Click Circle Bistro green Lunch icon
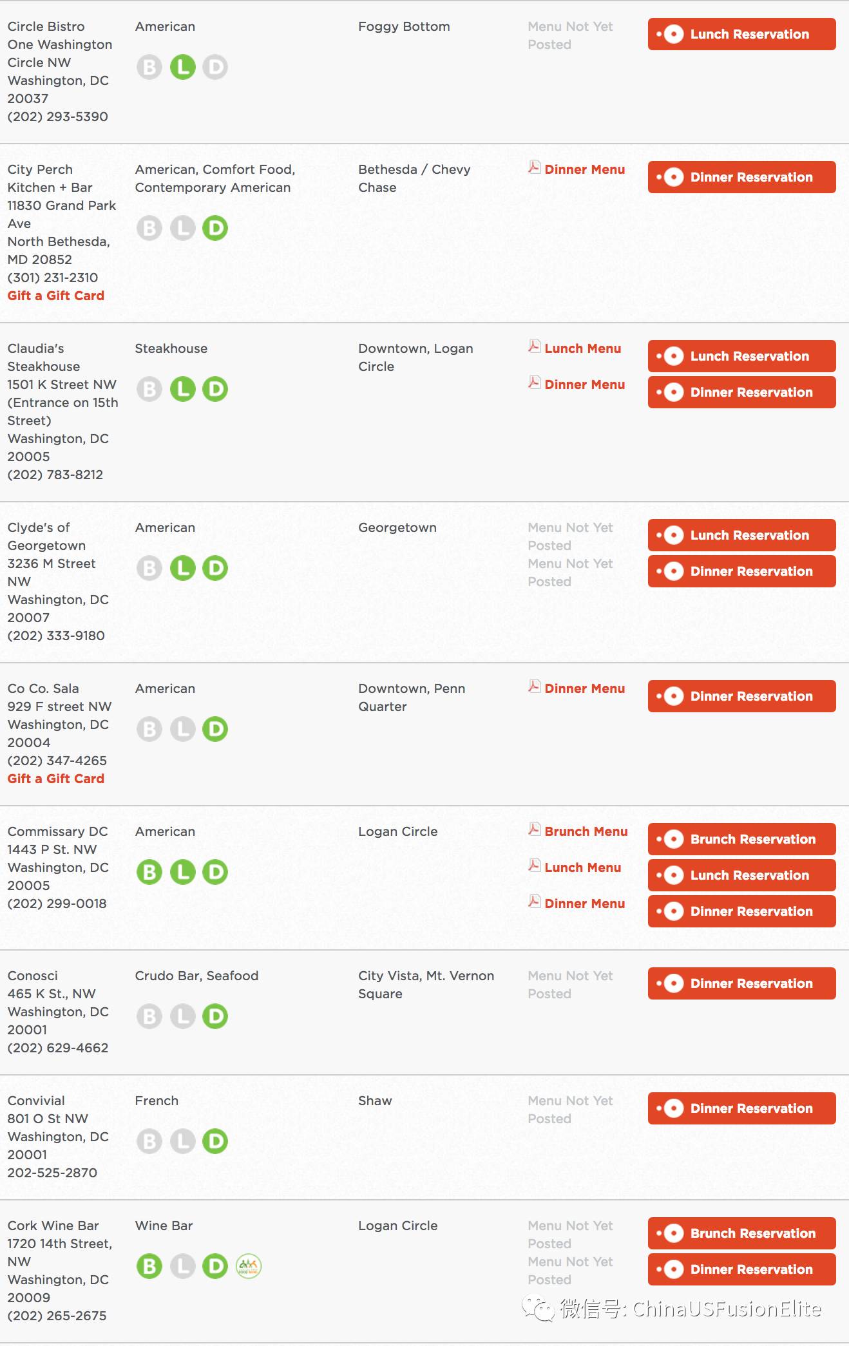 (182, 67)
